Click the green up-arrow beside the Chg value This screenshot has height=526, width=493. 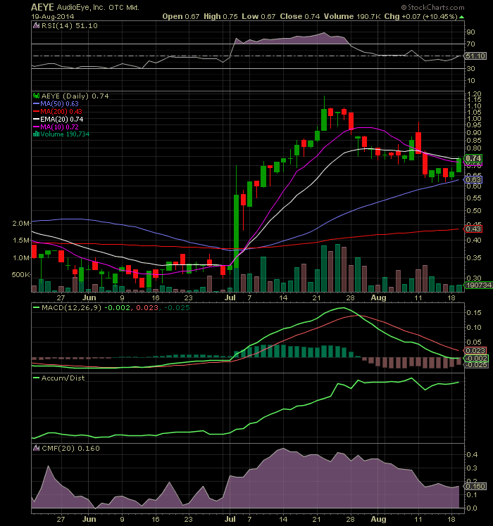pos(462,17)
